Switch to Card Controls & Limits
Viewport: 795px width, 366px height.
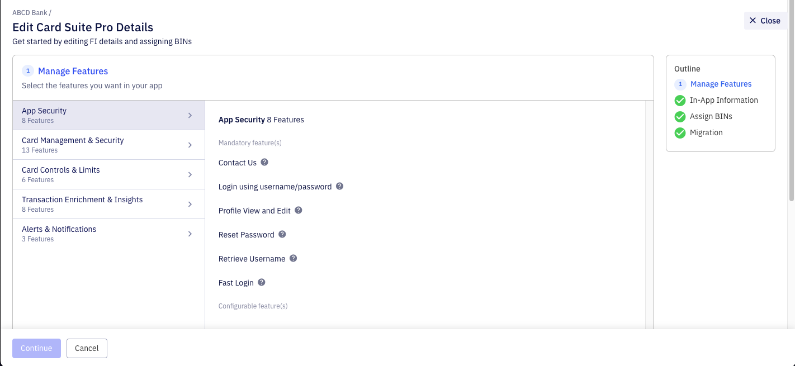(108, 174)
